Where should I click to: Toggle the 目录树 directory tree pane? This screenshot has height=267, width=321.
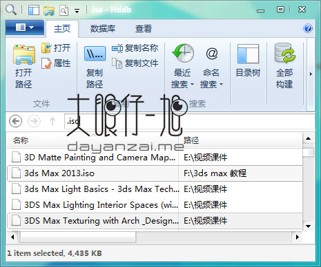pos(248,61)
